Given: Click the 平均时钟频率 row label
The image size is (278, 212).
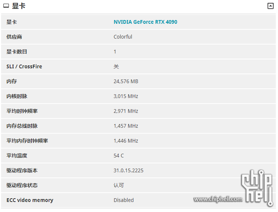Looking at the screenshot, I should click(22, 111).
